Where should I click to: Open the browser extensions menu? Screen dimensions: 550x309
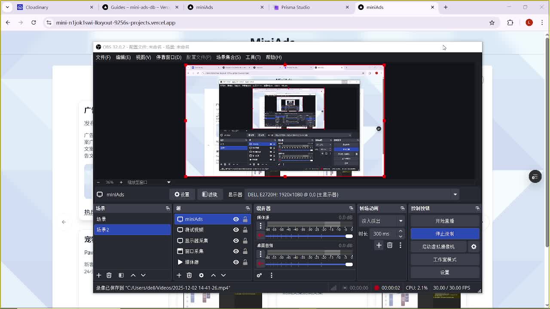pyautogui.click(x=510, y=23)
